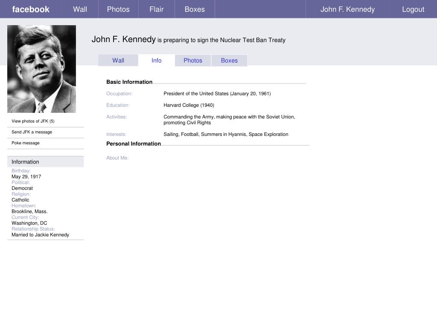
Task: Click the Activities label
Action: click(x=117, y=117)
